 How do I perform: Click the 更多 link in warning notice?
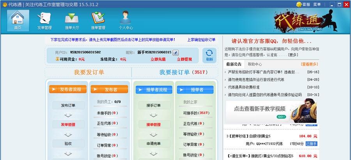pyautogui.click(x=293, y=55)
